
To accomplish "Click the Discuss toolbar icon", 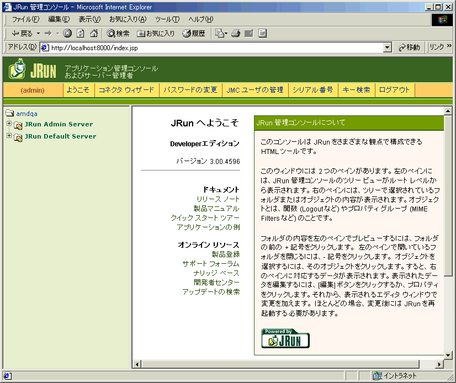I will coord(262,34).
